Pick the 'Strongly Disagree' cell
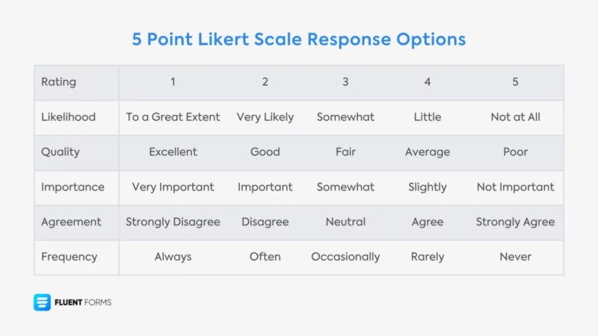 173,222
